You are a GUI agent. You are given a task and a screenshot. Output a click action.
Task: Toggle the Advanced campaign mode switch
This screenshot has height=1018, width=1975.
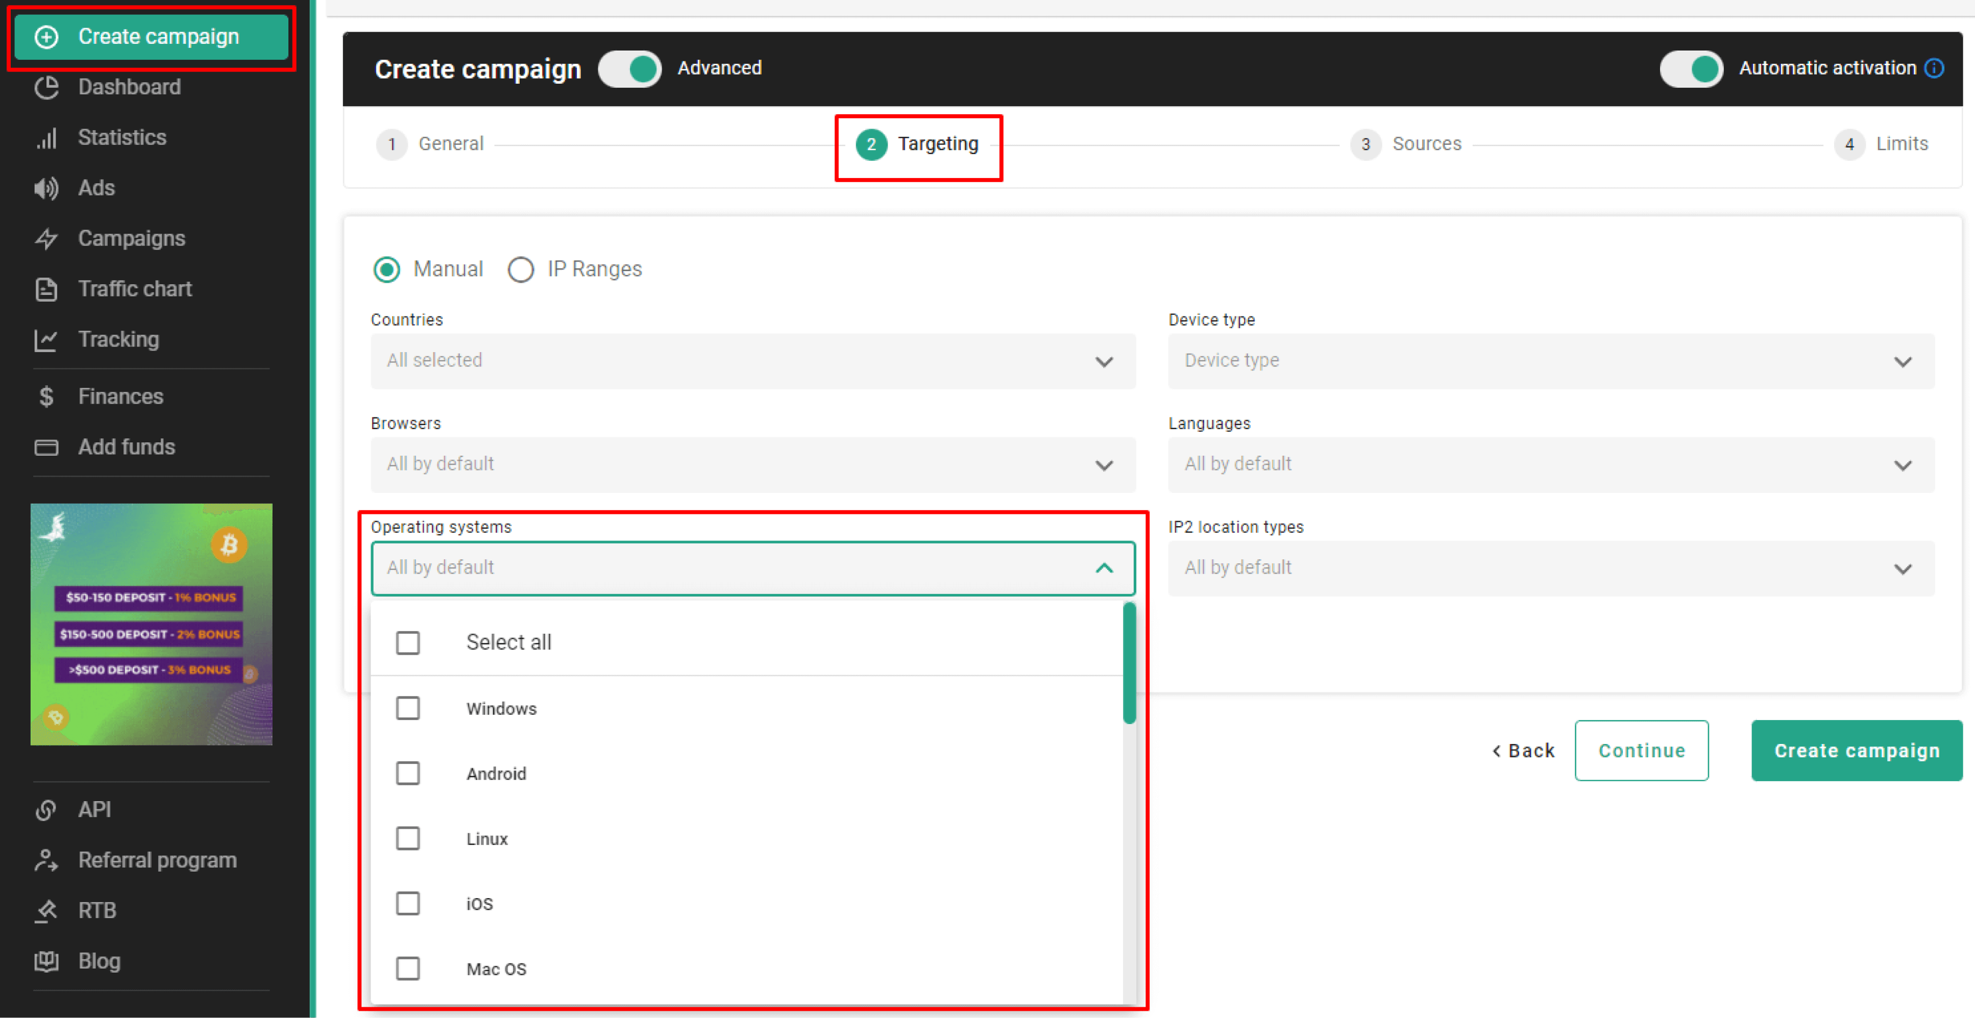629,69
